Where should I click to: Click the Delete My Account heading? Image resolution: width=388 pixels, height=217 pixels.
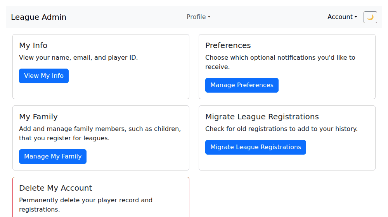click(x=55, y=188)
